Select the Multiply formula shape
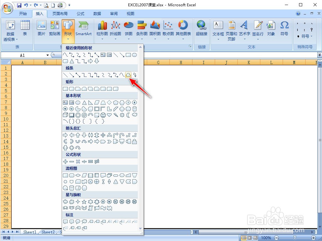The image size is (322, 241). tap(78, 162)
